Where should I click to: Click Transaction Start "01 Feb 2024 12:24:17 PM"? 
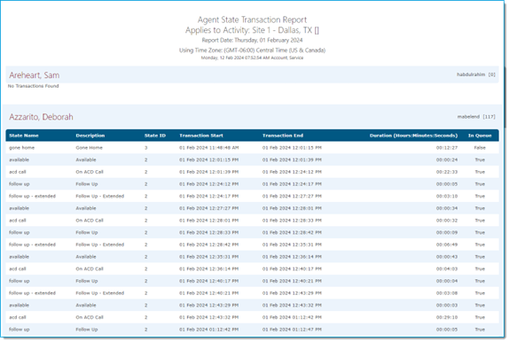pyautogui.click(x=208, y=197)
